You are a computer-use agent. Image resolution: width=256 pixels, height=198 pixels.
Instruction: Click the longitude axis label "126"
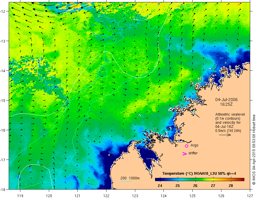click(221, 196)
